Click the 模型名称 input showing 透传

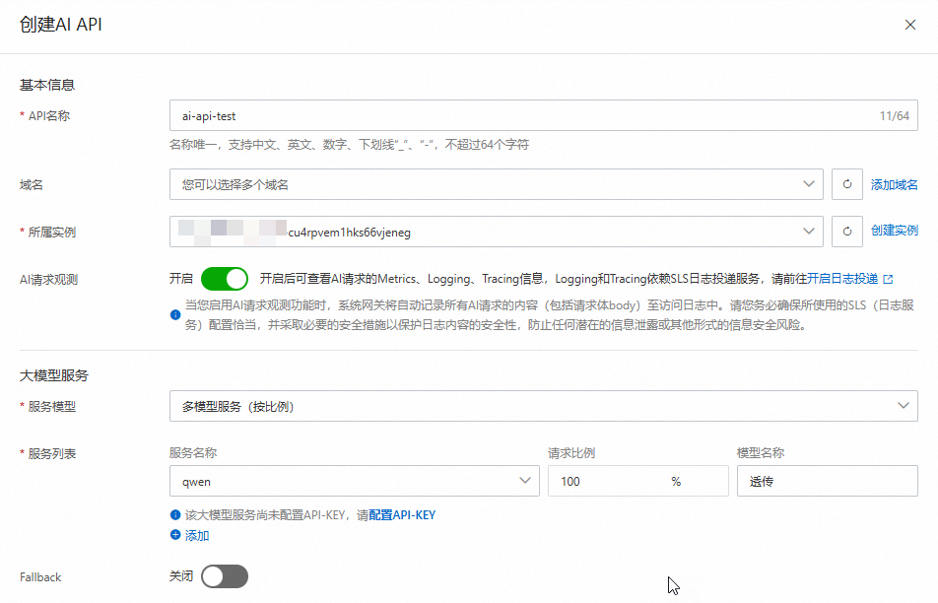[826, 481]
